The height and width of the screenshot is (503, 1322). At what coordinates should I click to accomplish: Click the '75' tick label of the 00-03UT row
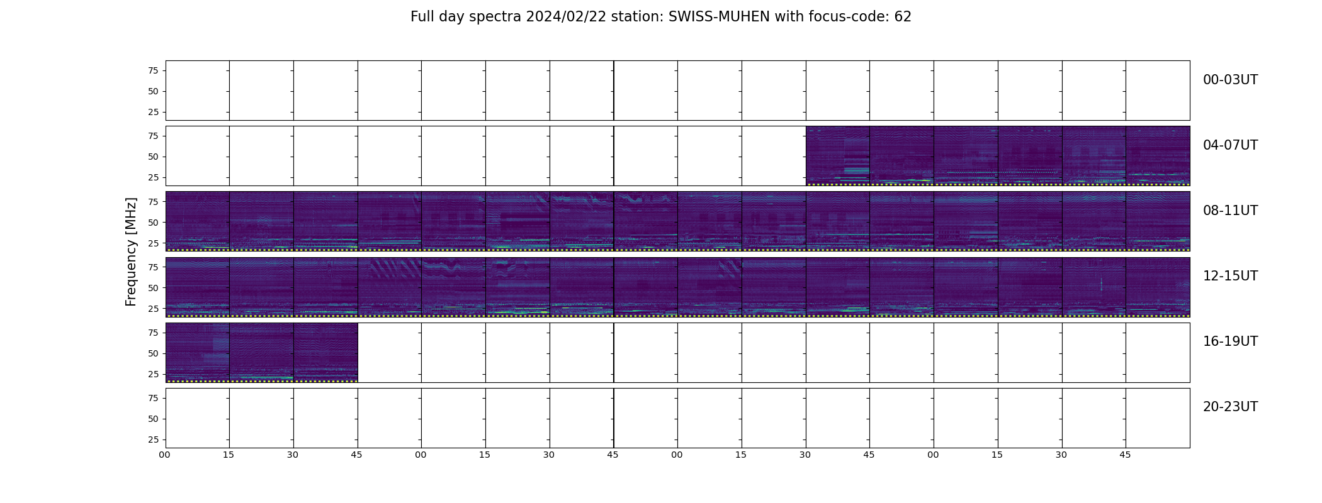click(x=153, y=70)
